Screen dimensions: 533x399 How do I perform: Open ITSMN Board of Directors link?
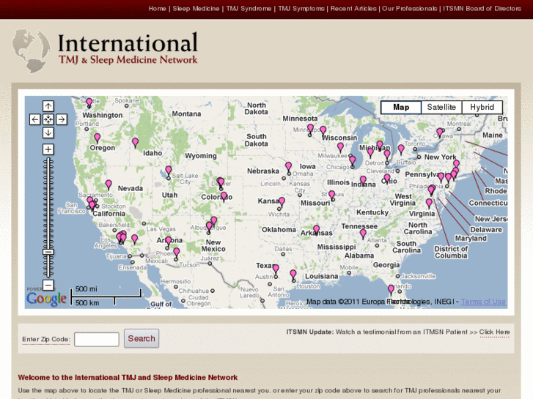(482, 9)
